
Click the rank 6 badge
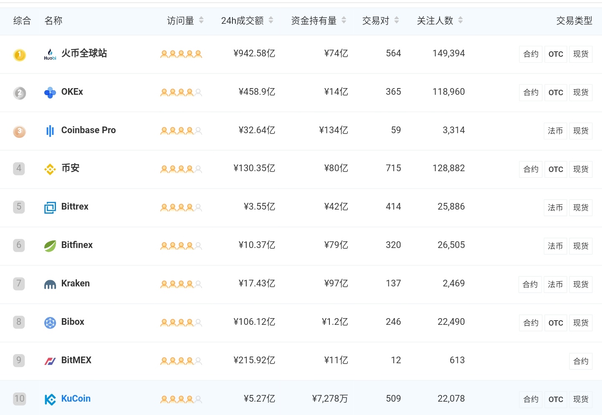pyautogui.click(x=19, y=245)
